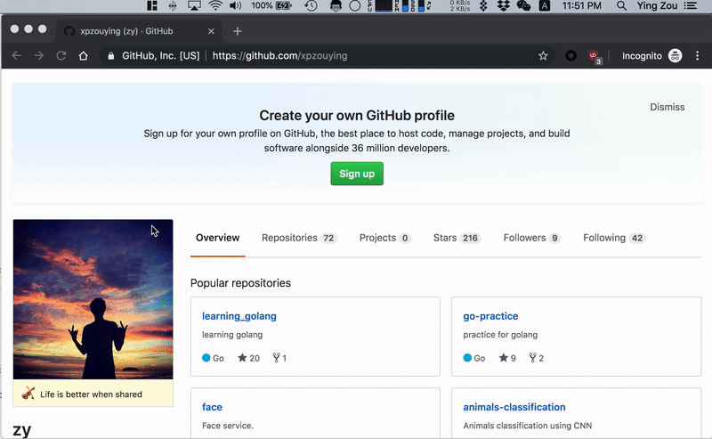Open the browser home page icon
712x439 pixels.
click(83, 55)
